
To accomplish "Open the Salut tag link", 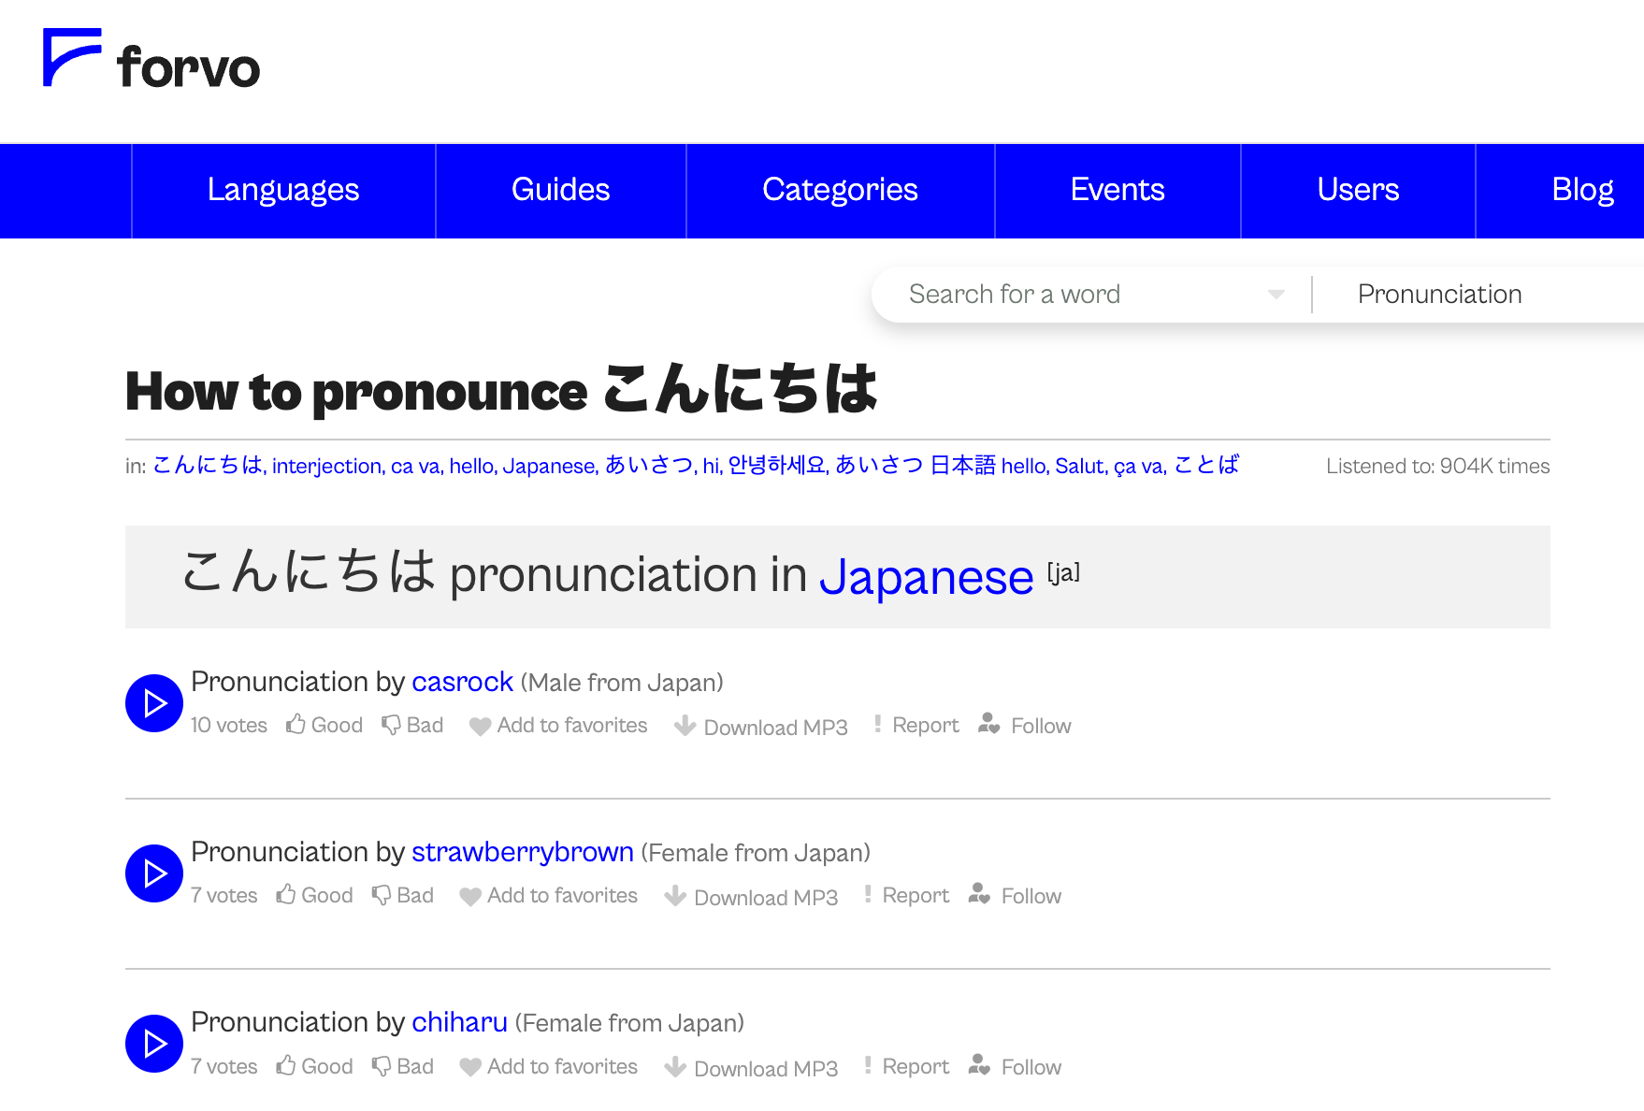I will coord(1079,466).
